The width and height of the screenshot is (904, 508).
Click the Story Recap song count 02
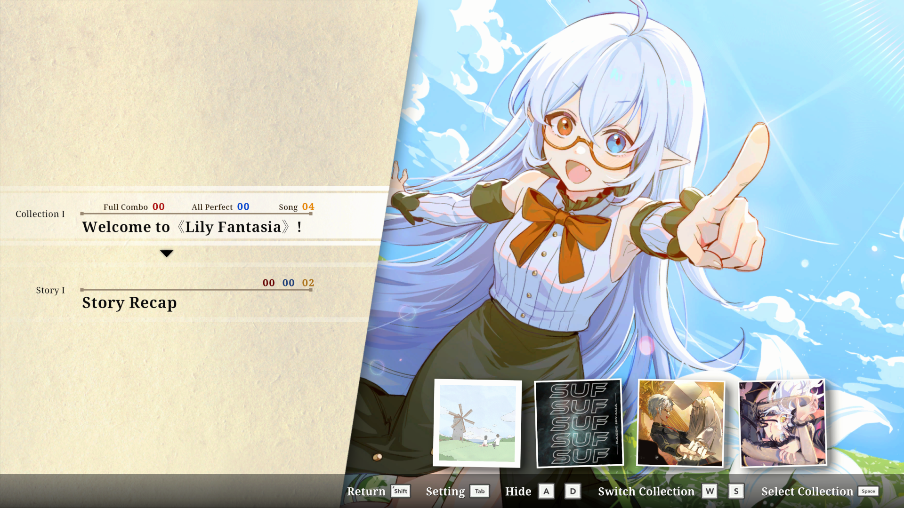[308, 283]
